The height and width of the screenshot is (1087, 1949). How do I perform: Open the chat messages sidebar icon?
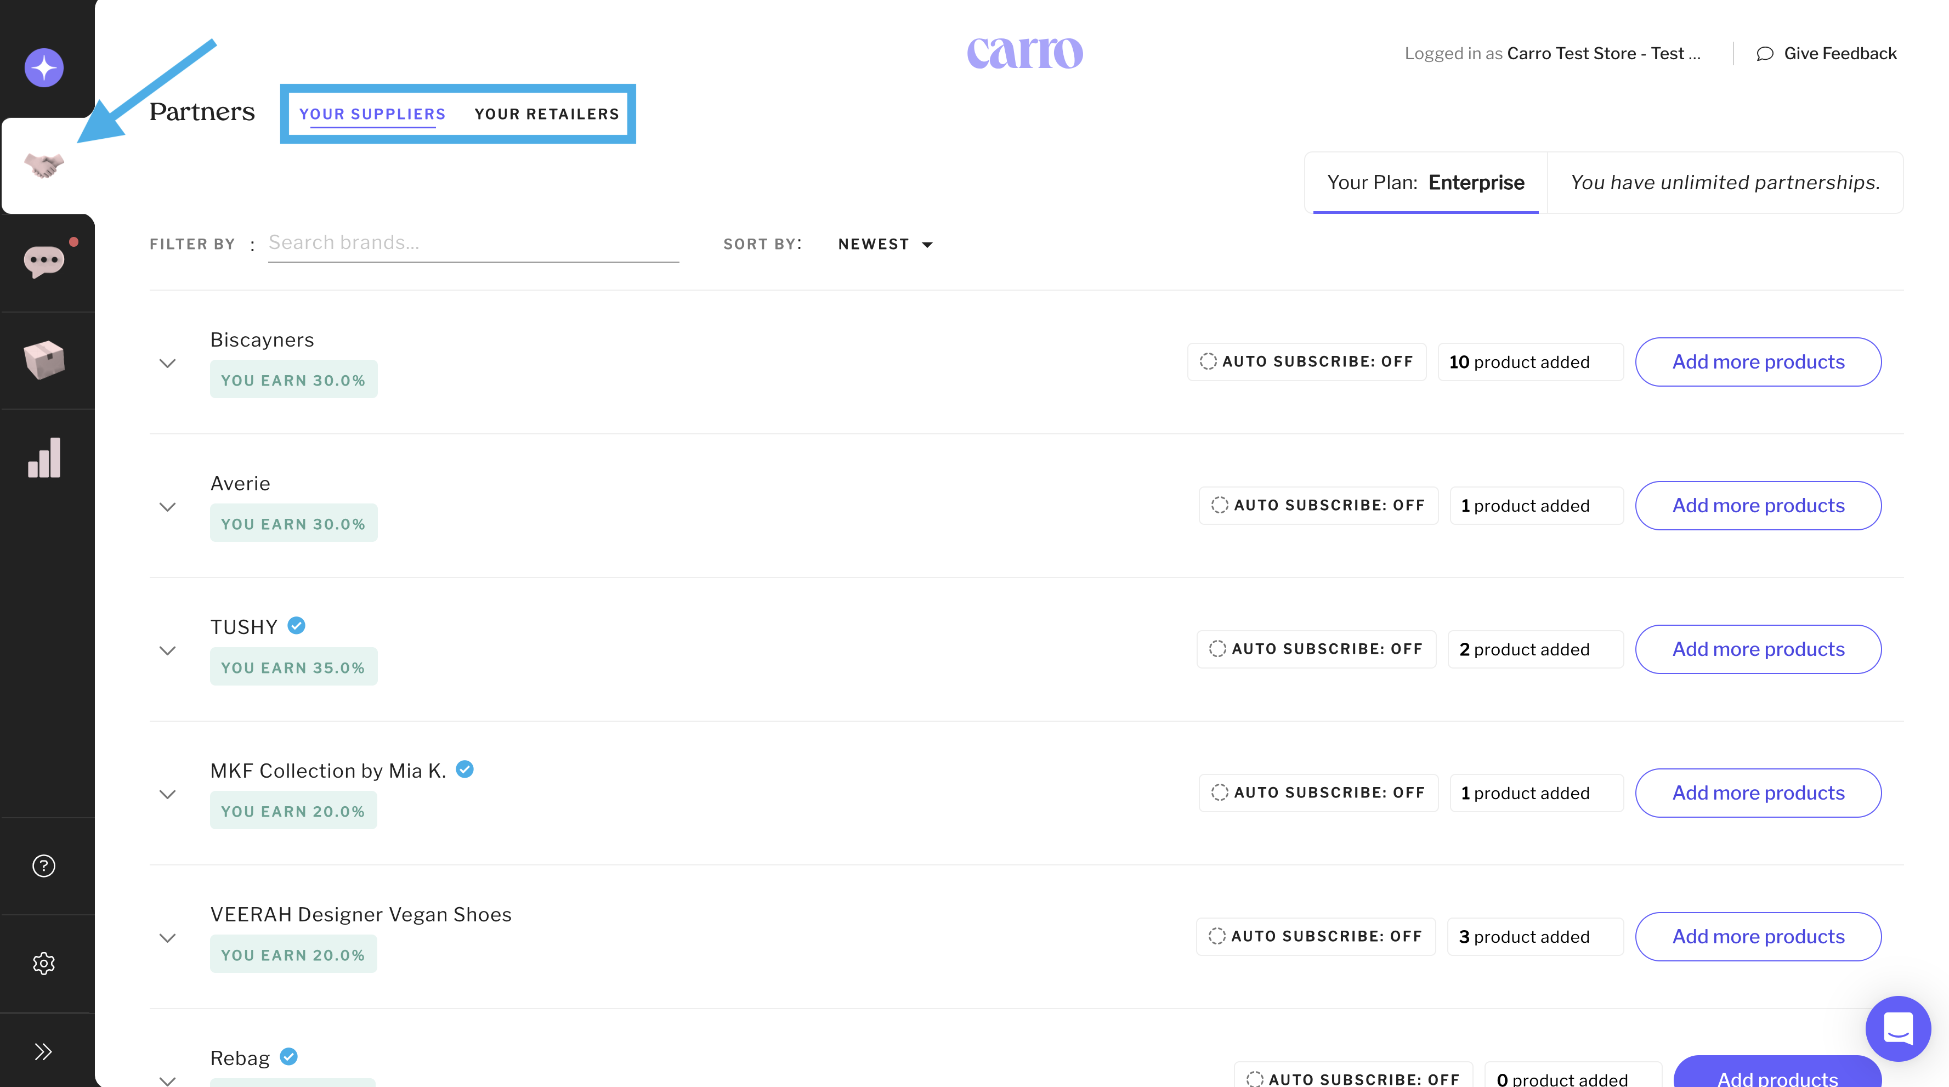tap(44, 262)
